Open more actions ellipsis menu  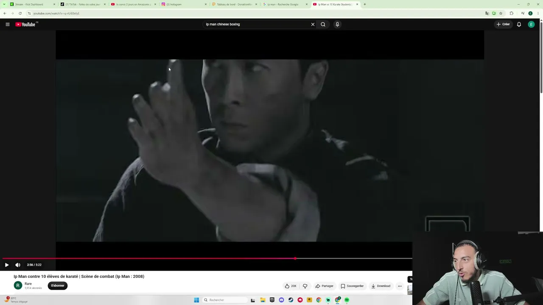[x=400, y=286]
